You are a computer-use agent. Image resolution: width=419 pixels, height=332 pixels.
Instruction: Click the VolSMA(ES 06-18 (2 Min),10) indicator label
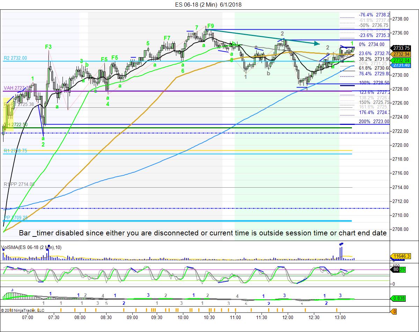click(32, 248)
